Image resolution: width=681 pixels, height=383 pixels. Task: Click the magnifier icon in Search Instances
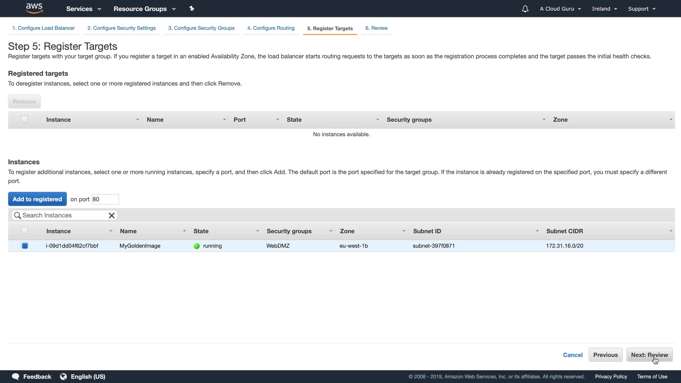pos(17,215)
